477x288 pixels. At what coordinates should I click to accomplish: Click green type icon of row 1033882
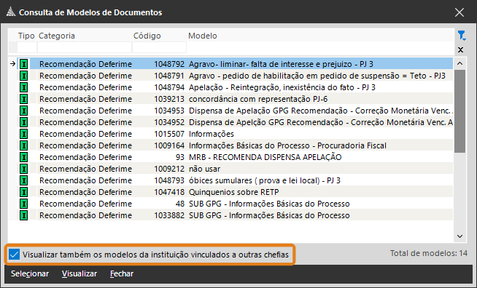24,215
